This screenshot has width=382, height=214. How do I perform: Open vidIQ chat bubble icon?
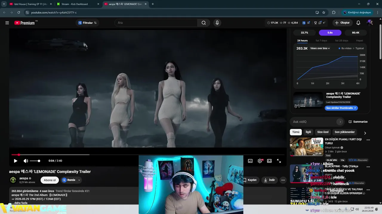tap(320, 23)
